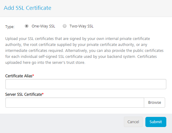Submit the SSL certificate form
The image size is (172, 133).
156,122
